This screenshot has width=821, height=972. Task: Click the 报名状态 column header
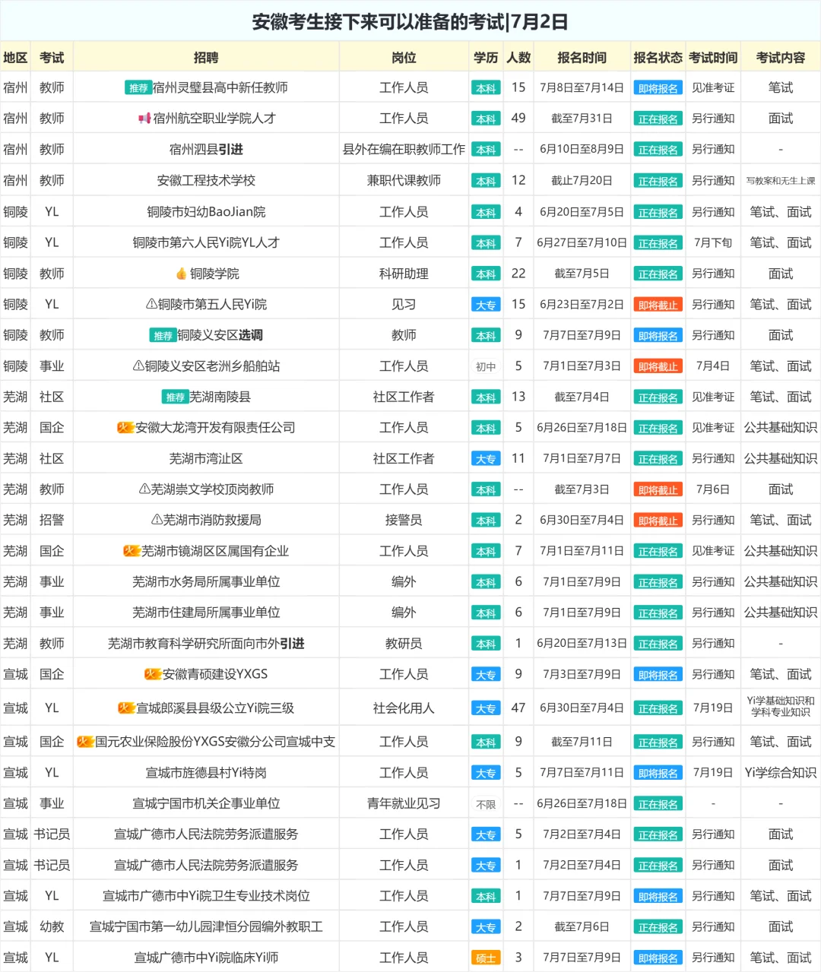(x=658, y=58)
